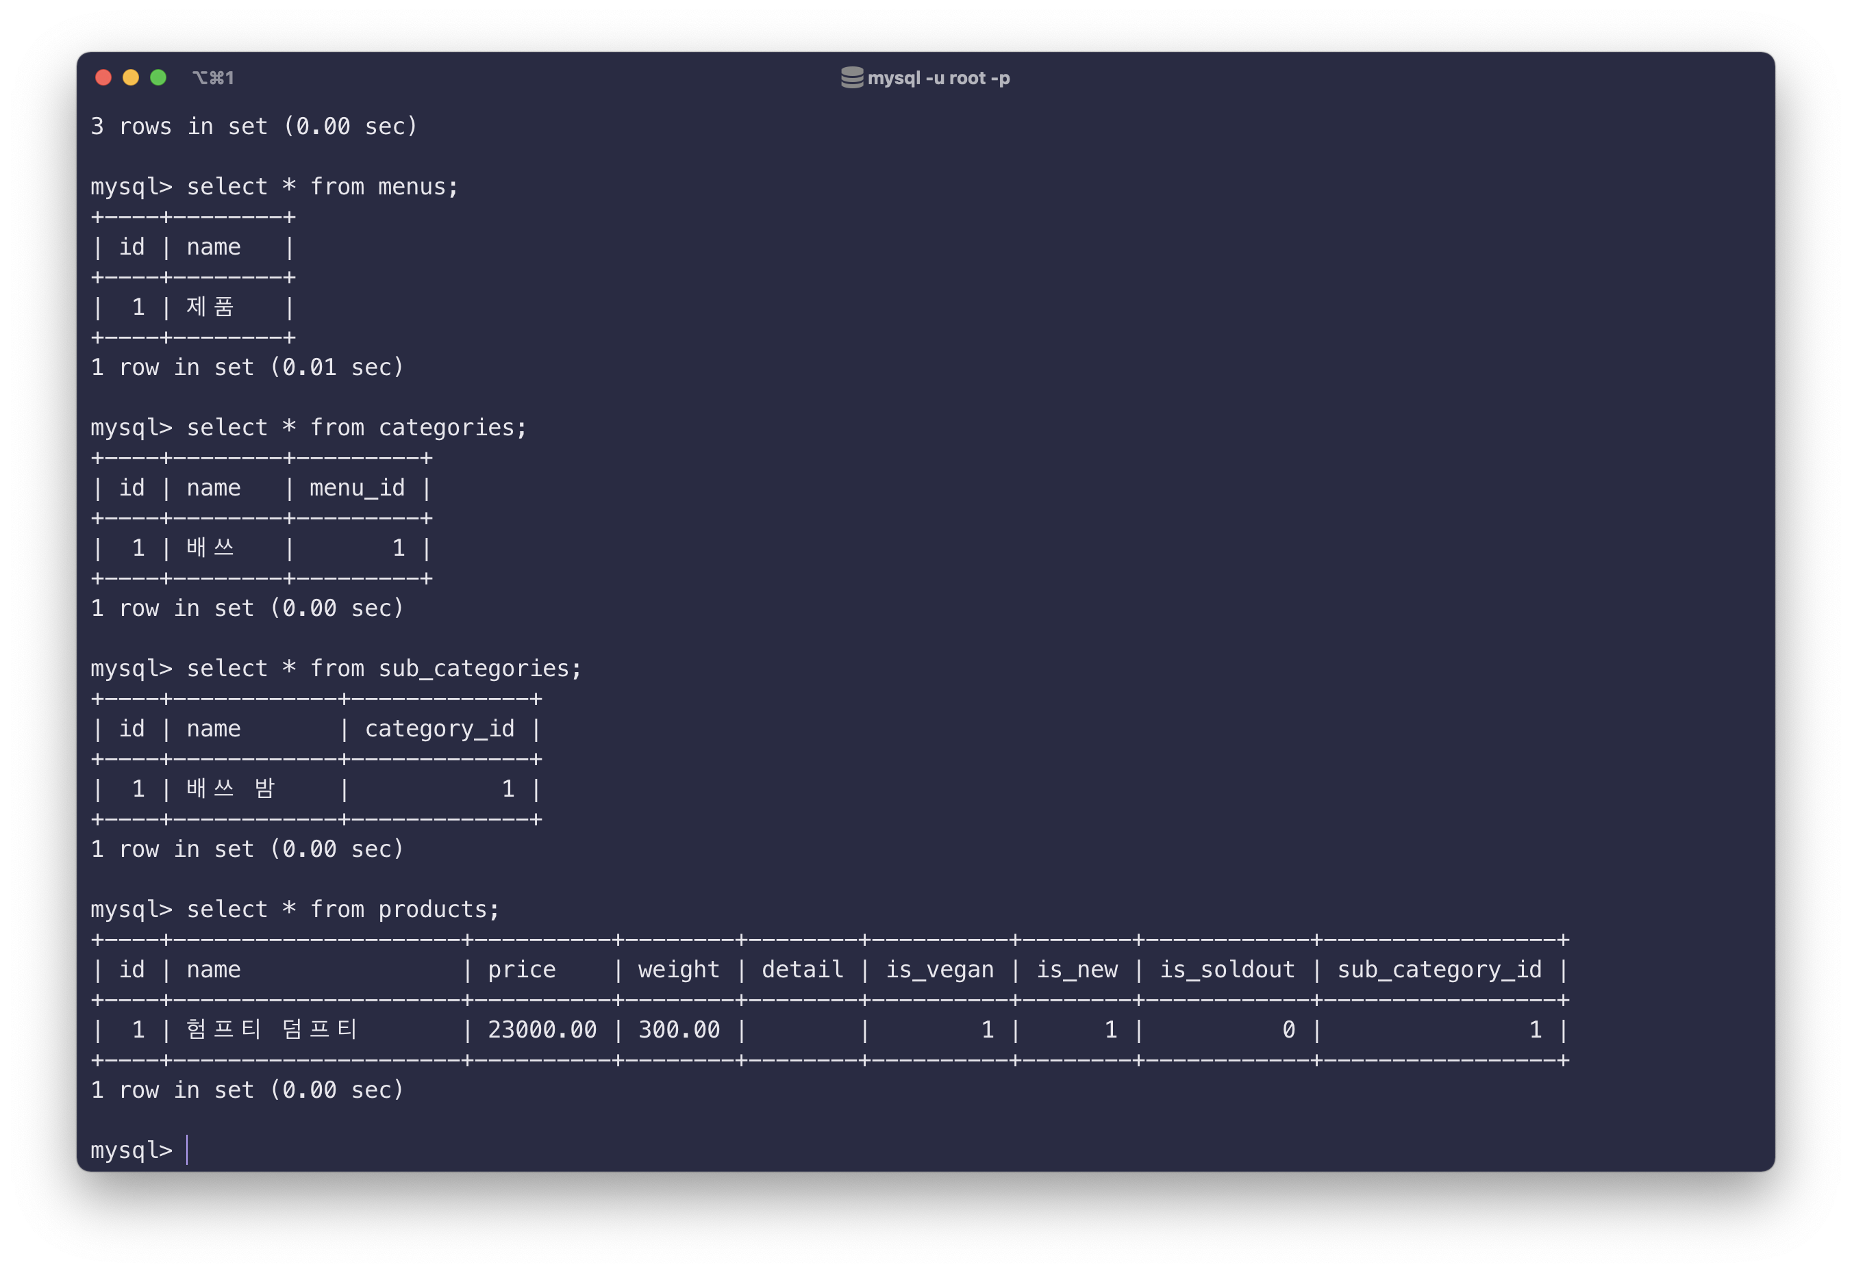Click '3 rows in set (0.00 sec)' line
Viewport: 1852px width, 1273px height.
point(254,126)
